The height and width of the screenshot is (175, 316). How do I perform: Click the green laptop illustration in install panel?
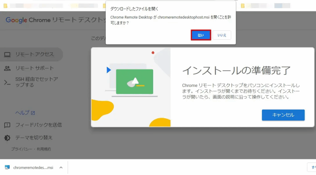(134, 82)
